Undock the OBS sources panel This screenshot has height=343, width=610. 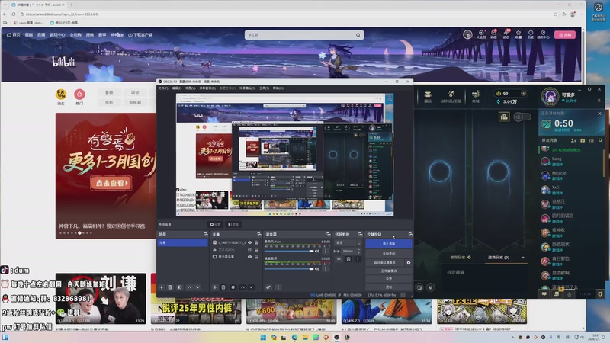258,235
